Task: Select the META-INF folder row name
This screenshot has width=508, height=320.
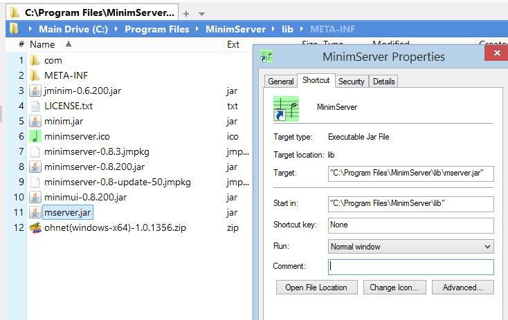Action: [x=66, y=75]
